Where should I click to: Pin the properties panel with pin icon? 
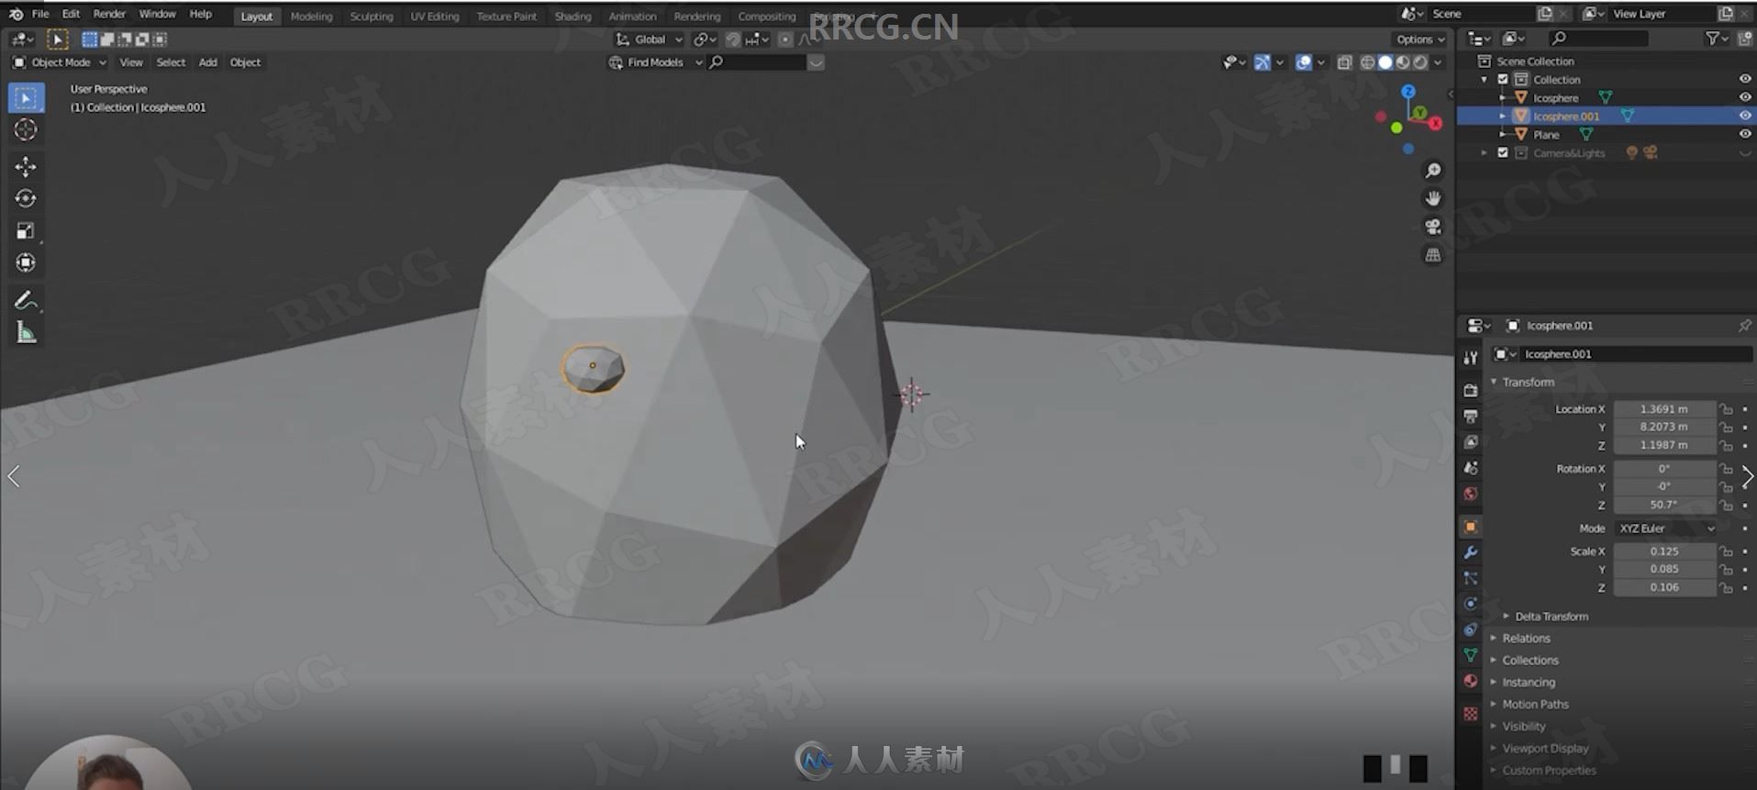tap(1744, 326)
